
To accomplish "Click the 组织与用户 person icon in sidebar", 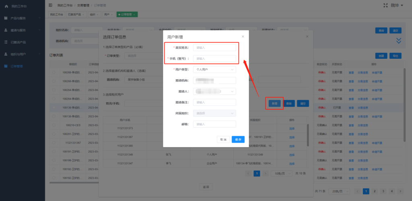I will [6, 54].
